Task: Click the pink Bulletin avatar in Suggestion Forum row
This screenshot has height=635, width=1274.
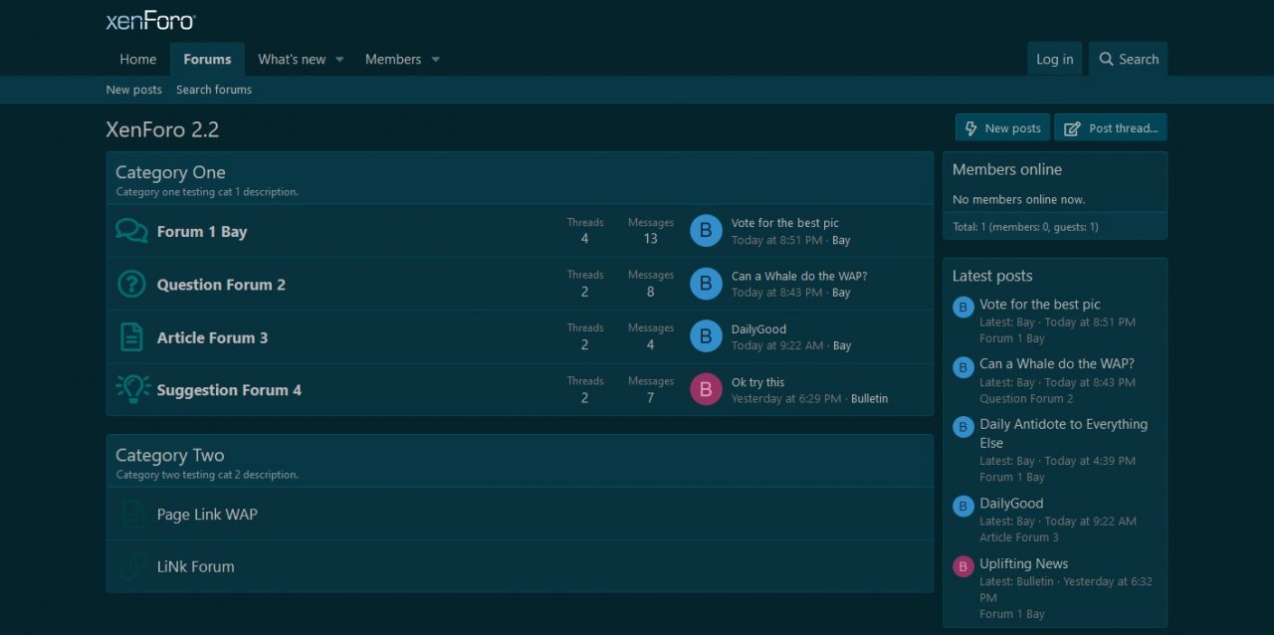Action: (x=706, y=389)
